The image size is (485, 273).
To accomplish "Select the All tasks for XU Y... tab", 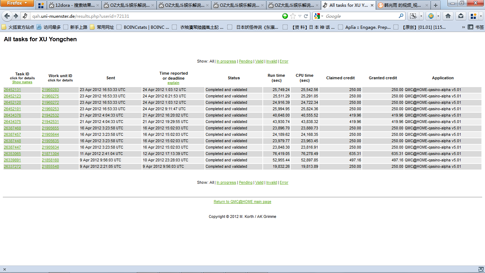I will [x=348, y=5].
